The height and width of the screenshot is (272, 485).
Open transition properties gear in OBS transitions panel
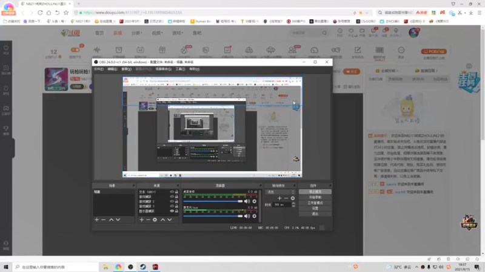point(293,198)
